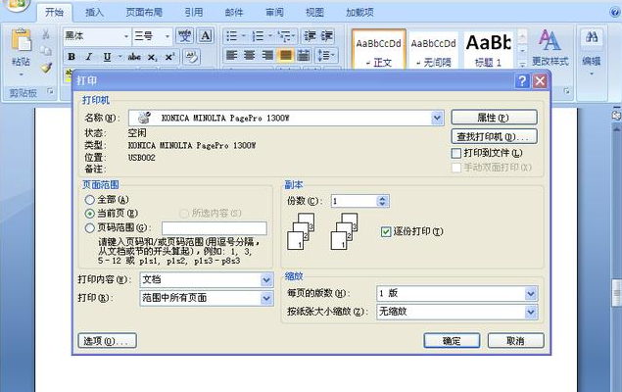Screen dimensions: 622x392
Task: Click the Find Printer (查找打印机) button
Action: (495, 137)
